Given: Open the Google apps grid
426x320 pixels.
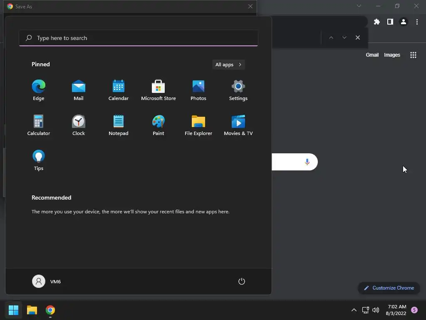Looking at the screenshot, I should [x=413, y=55].
